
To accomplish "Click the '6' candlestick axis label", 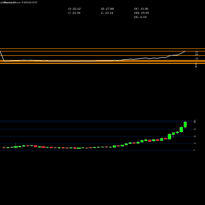I will tap(194, 150).
